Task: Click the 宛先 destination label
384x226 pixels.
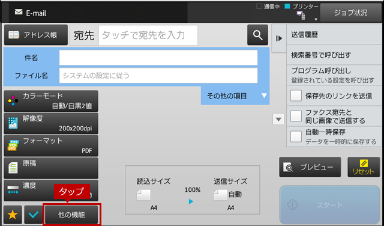Action: pos(84,35)
